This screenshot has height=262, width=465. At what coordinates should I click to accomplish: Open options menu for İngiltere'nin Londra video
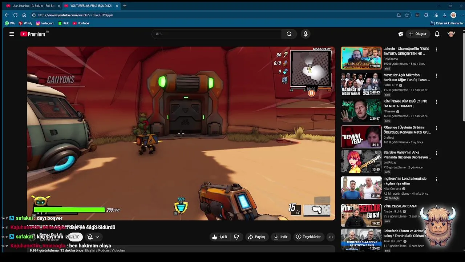(x=436, y=179)
